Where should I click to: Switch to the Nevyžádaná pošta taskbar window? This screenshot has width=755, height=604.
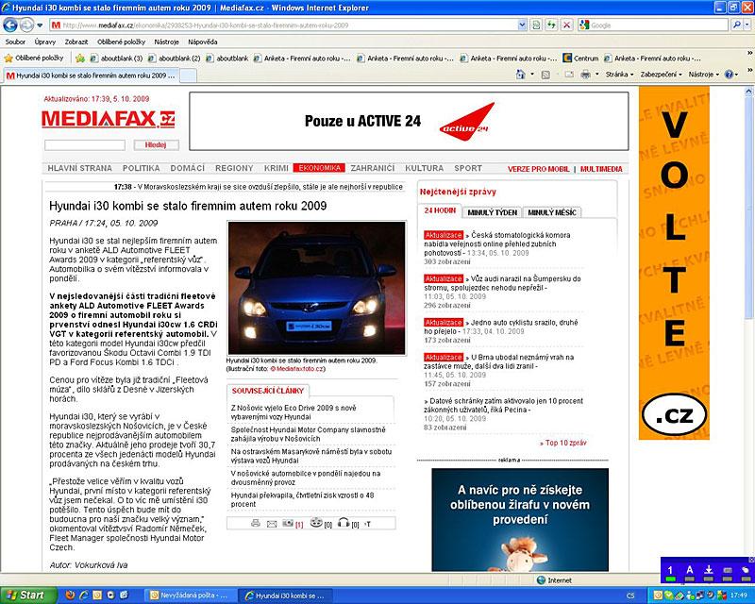point(189,596)
